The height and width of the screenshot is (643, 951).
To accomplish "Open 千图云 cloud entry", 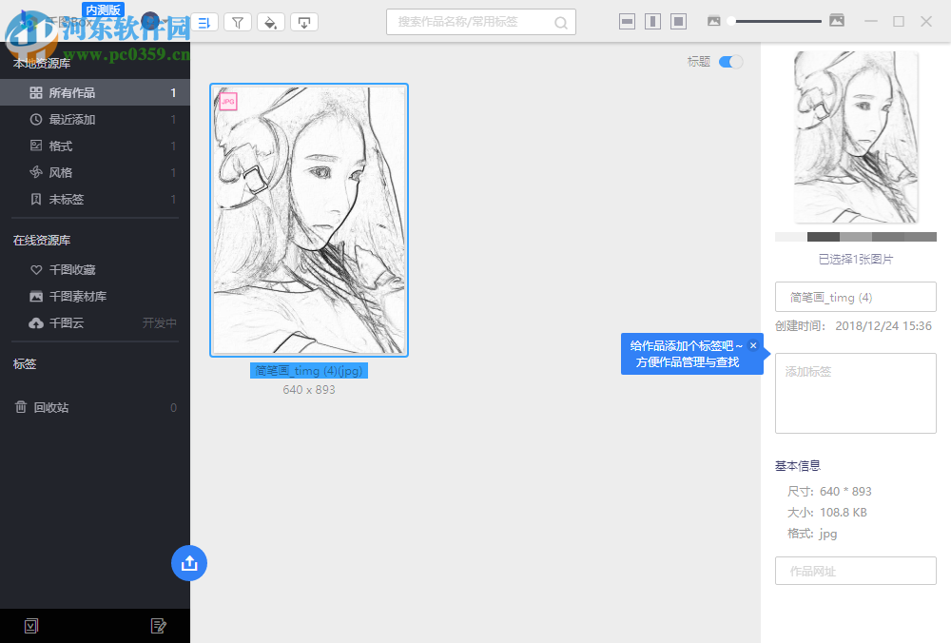I will click(94, 323).
